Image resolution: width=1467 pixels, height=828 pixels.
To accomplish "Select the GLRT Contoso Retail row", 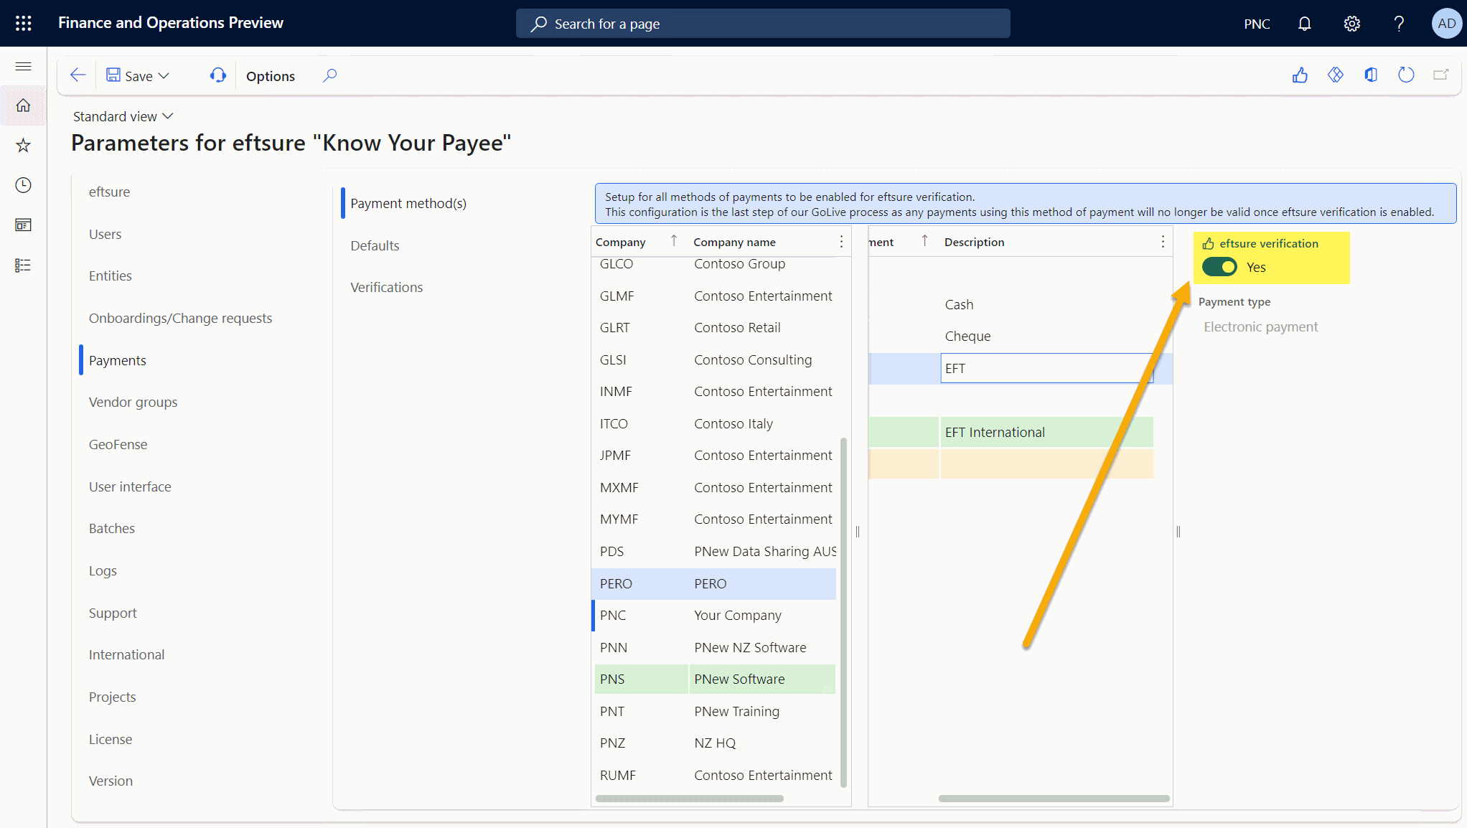I will click(715, 327).
